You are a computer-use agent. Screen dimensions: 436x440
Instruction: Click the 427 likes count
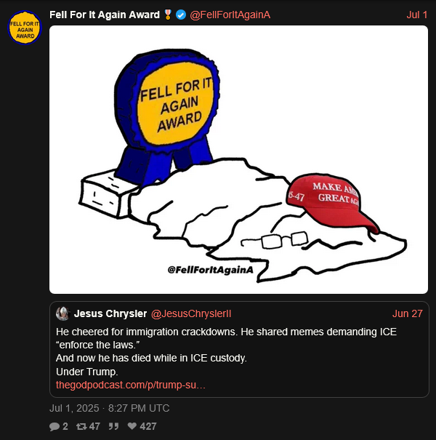pos(148,426)
